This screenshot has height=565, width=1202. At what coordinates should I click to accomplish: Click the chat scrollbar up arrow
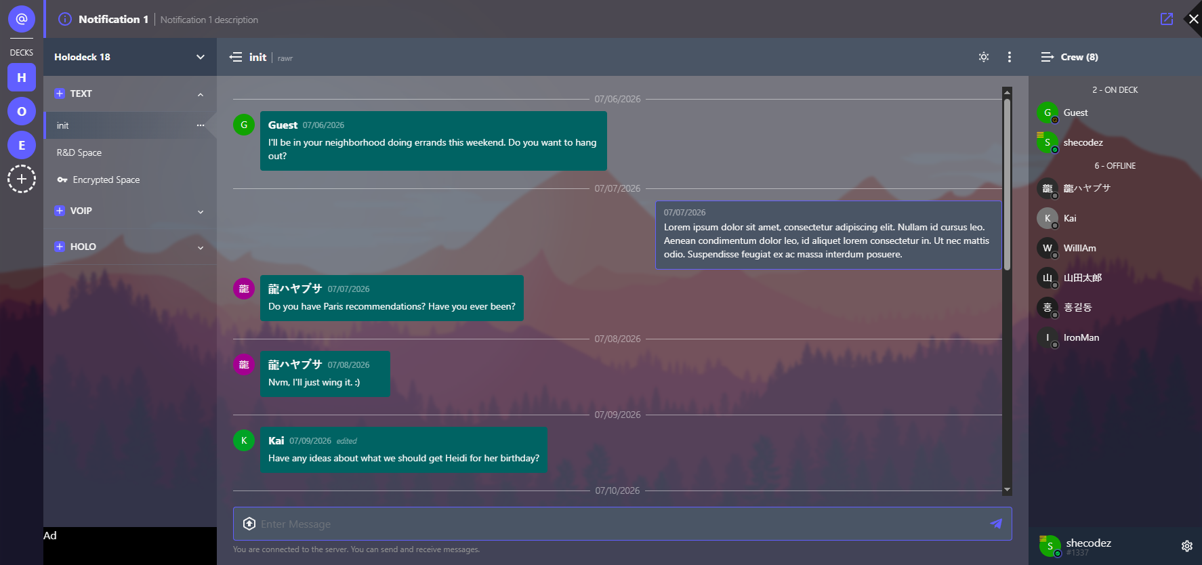pos(1007,91)
